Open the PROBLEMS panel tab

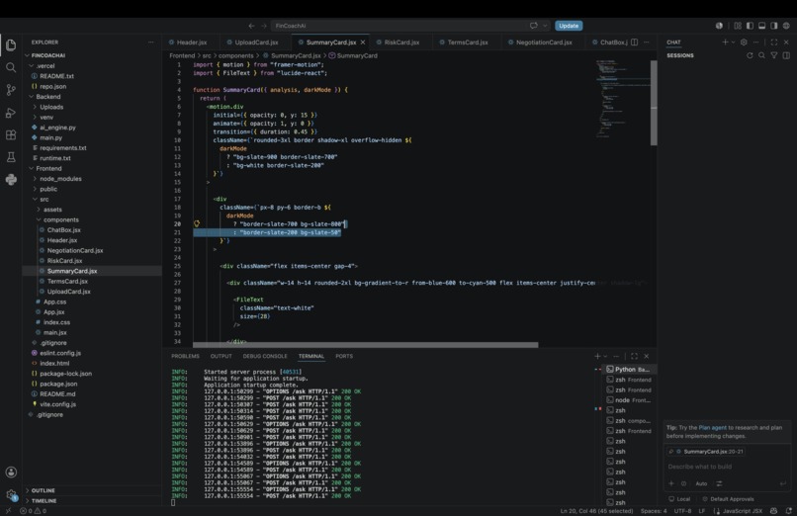click(185, 356)
